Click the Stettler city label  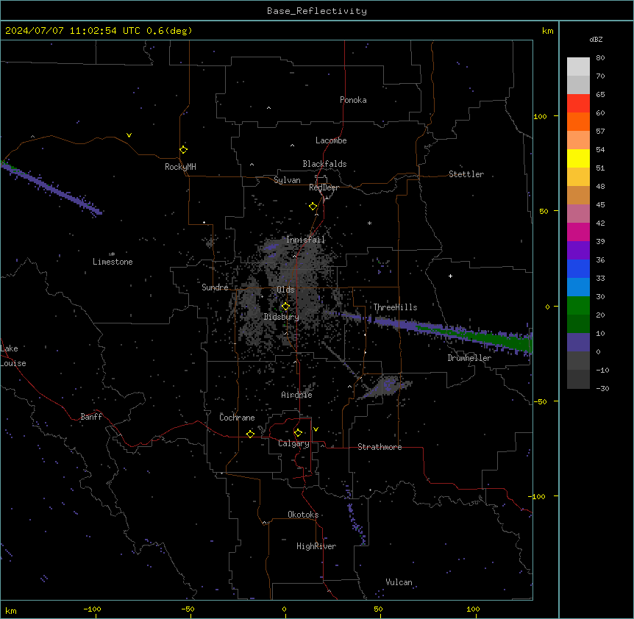pyautogui.click(x=466, y=174)
